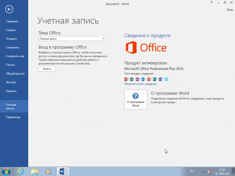Click the Access app icon
This screenshot has width=235, height=176.
click(126, 79)
